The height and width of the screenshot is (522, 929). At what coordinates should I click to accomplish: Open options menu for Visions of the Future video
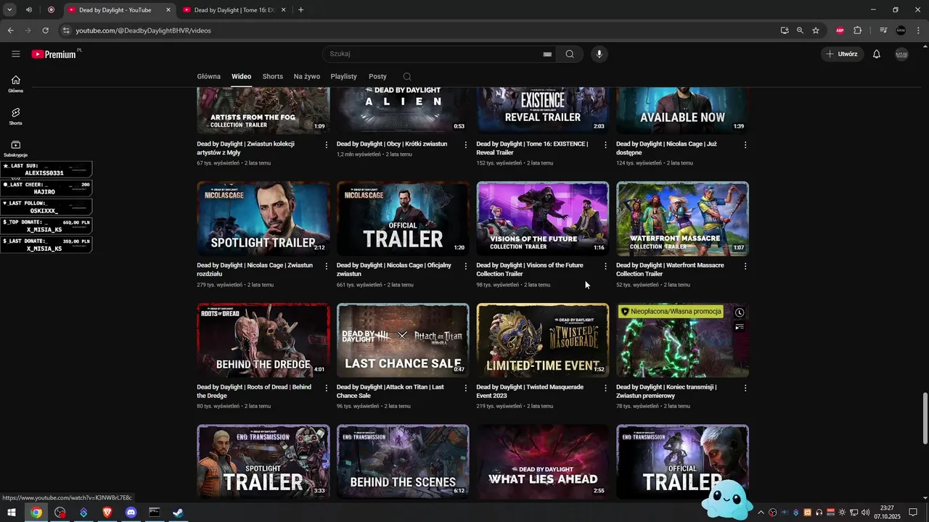click(605, 266)
